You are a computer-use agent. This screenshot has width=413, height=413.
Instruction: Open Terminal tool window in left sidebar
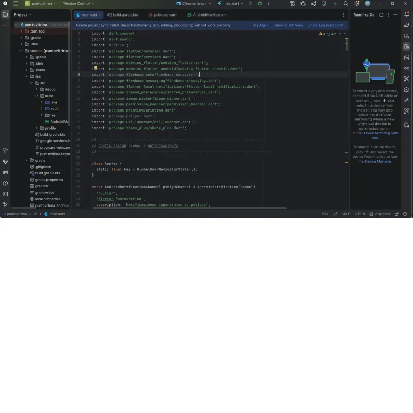coord(5,194)
